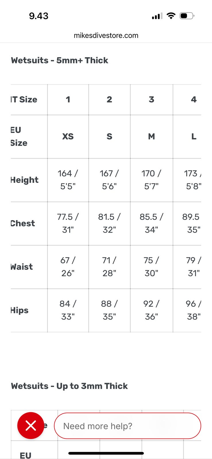This screenshot has height=459, width=212.
Task: Click the IT Size column header 2
Action: [x=109, y=99]
